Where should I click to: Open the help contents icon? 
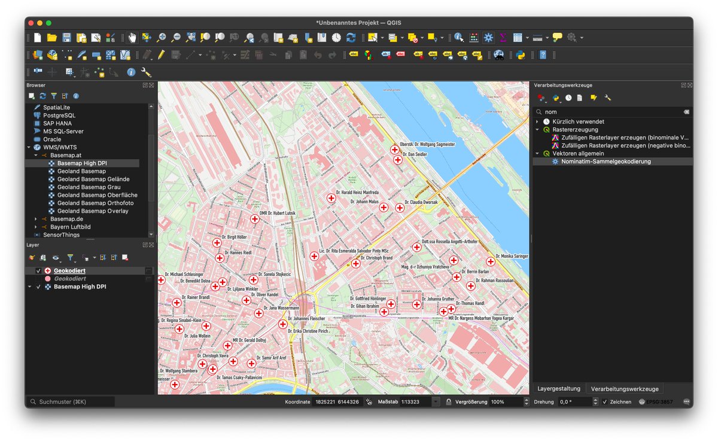543,54
